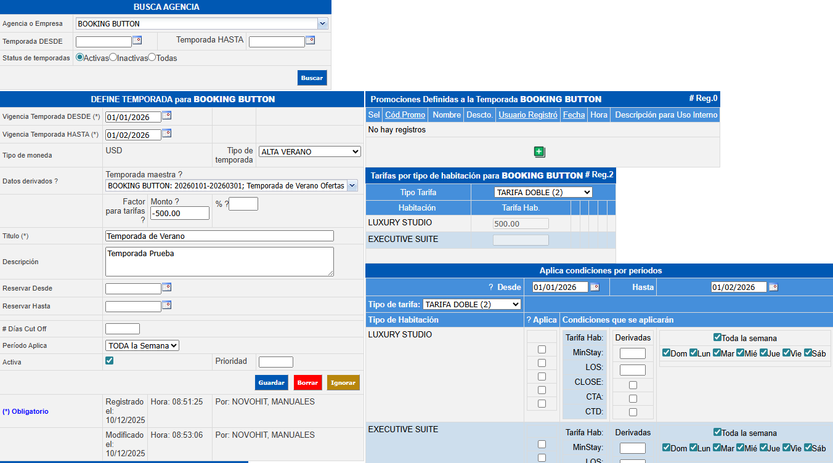Click the Guardar button

tap(271, 382)
